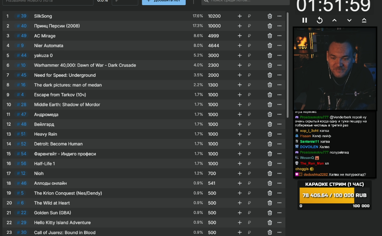Click the Nioh lot name
Viewport: 382px width, 236px height.
click(x=39, y=173)
